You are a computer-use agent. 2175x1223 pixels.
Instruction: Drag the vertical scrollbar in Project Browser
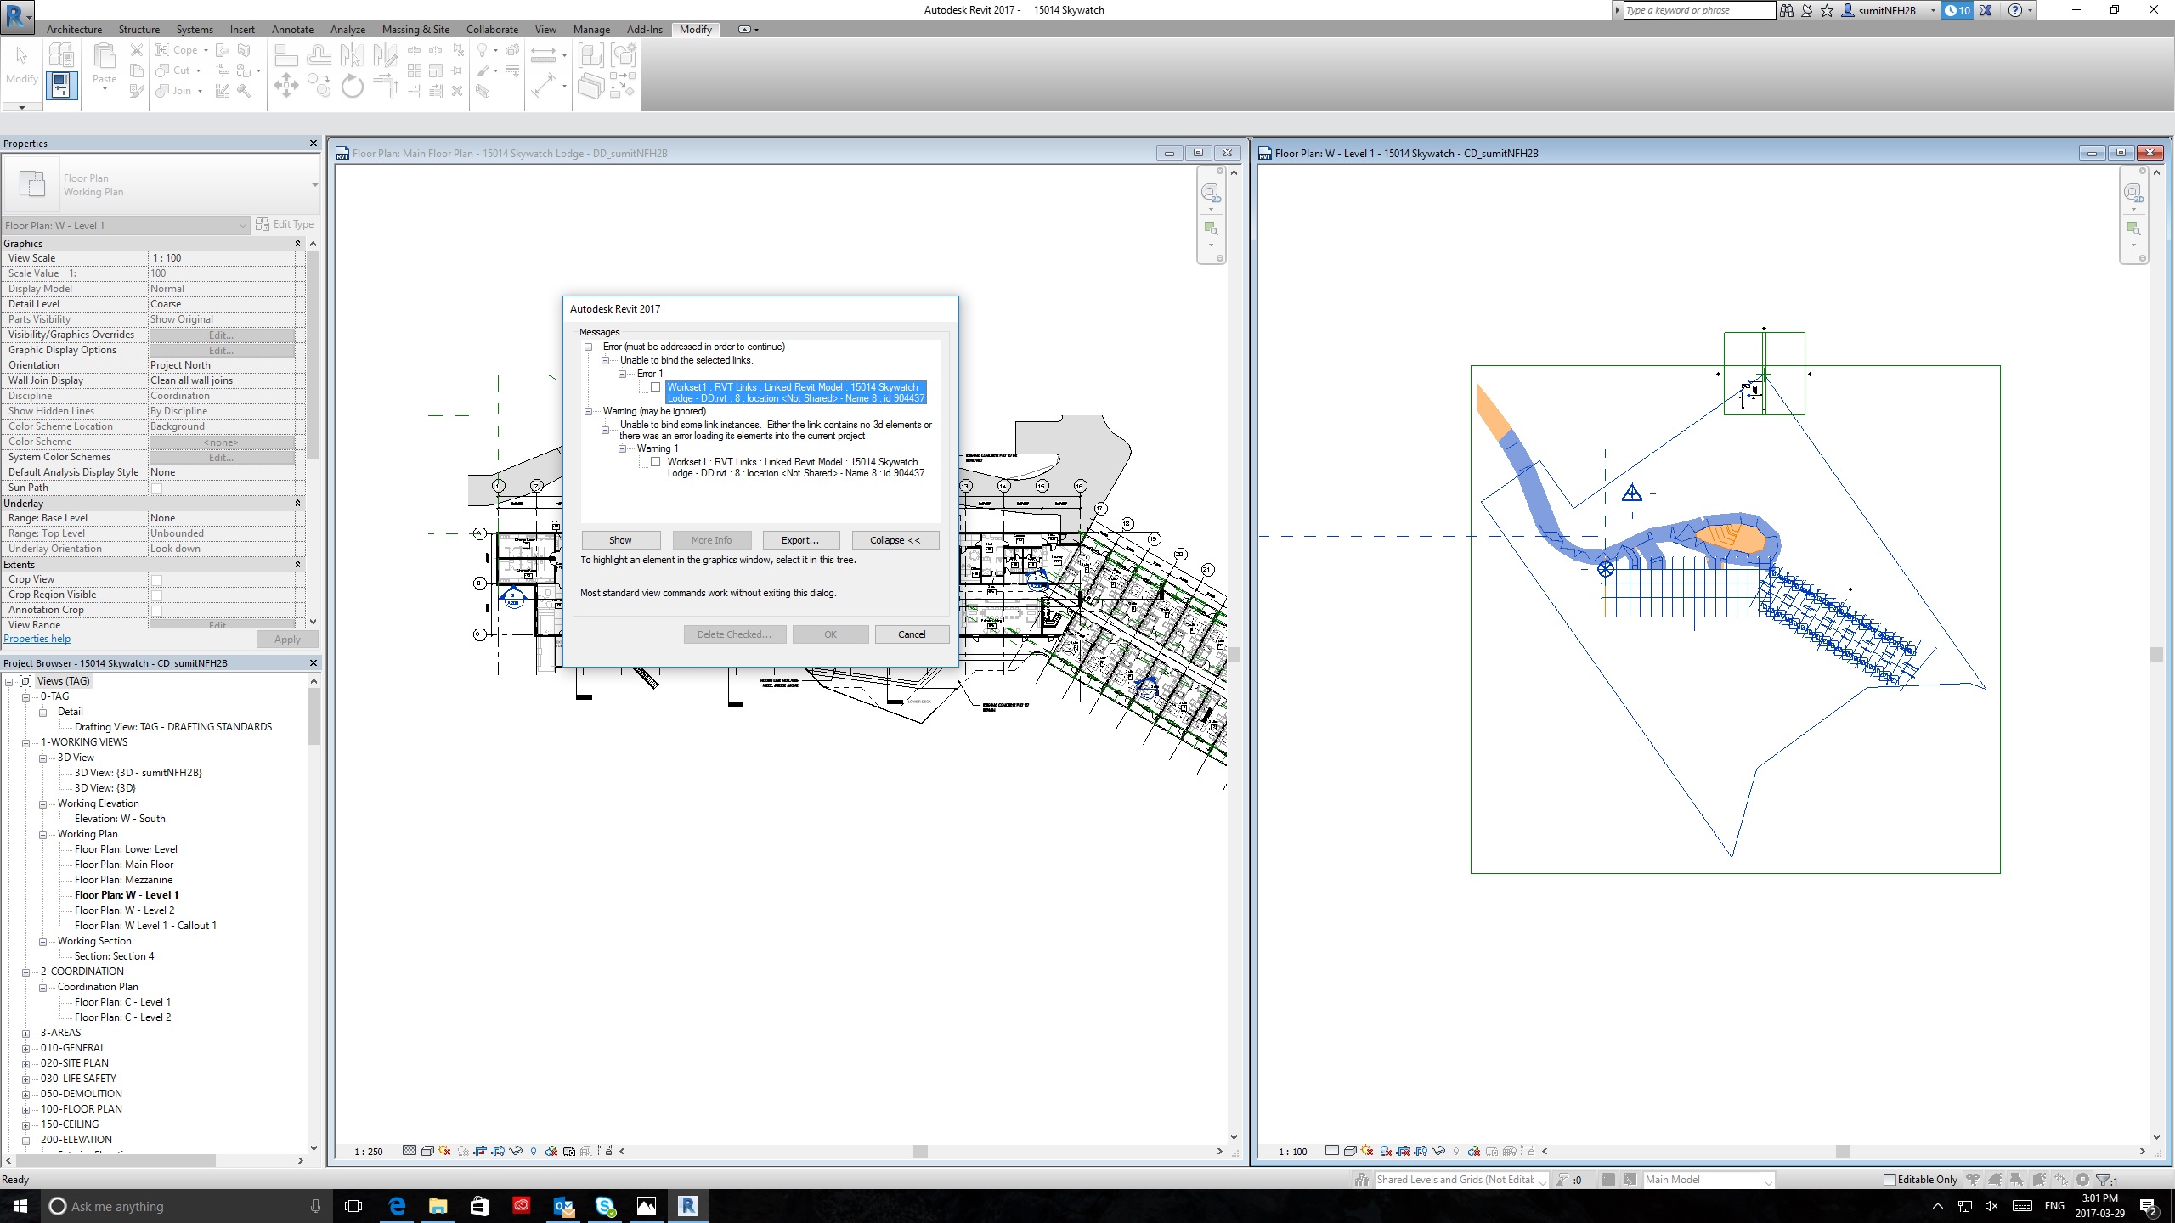click(312, 717)
